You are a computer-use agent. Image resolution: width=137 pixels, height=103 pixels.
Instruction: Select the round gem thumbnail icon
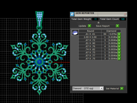(75, 33)
